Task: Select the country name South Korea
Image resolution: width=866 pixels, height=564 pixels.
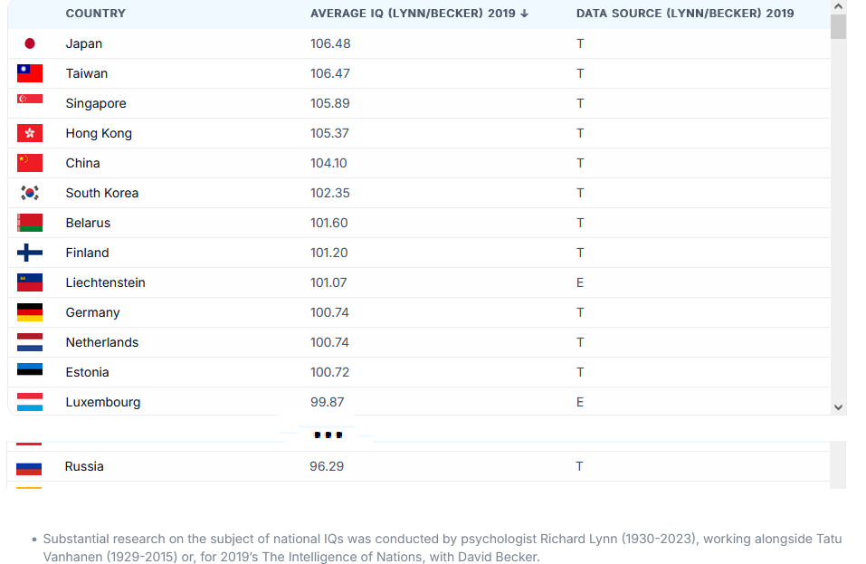Action: tap(102, 193)
